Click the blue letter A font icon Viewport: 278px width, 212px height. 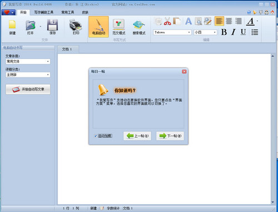click(x=188, y=21)
